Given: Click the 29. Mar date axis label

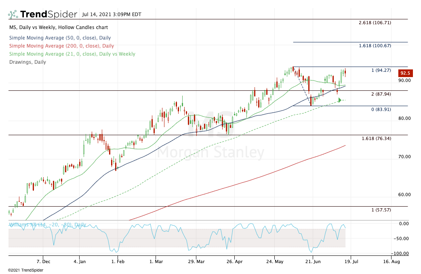Looking at the screenshot, I should [196, 261].
